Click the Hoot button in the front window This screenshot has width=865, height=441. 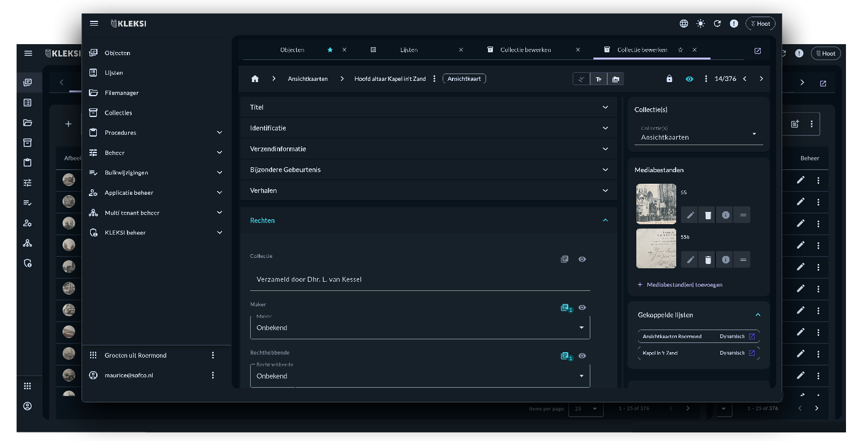coord(760,24)
